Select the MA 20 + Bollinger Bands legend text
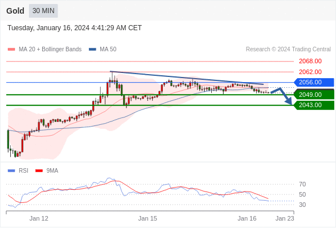The image size is (336, 228). click(50, 50)
